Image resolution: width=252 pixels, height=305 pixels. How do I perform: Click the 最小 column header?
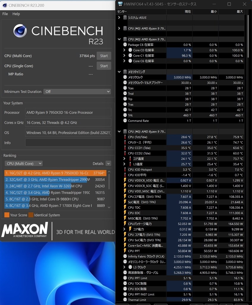(x=205, y=12)
